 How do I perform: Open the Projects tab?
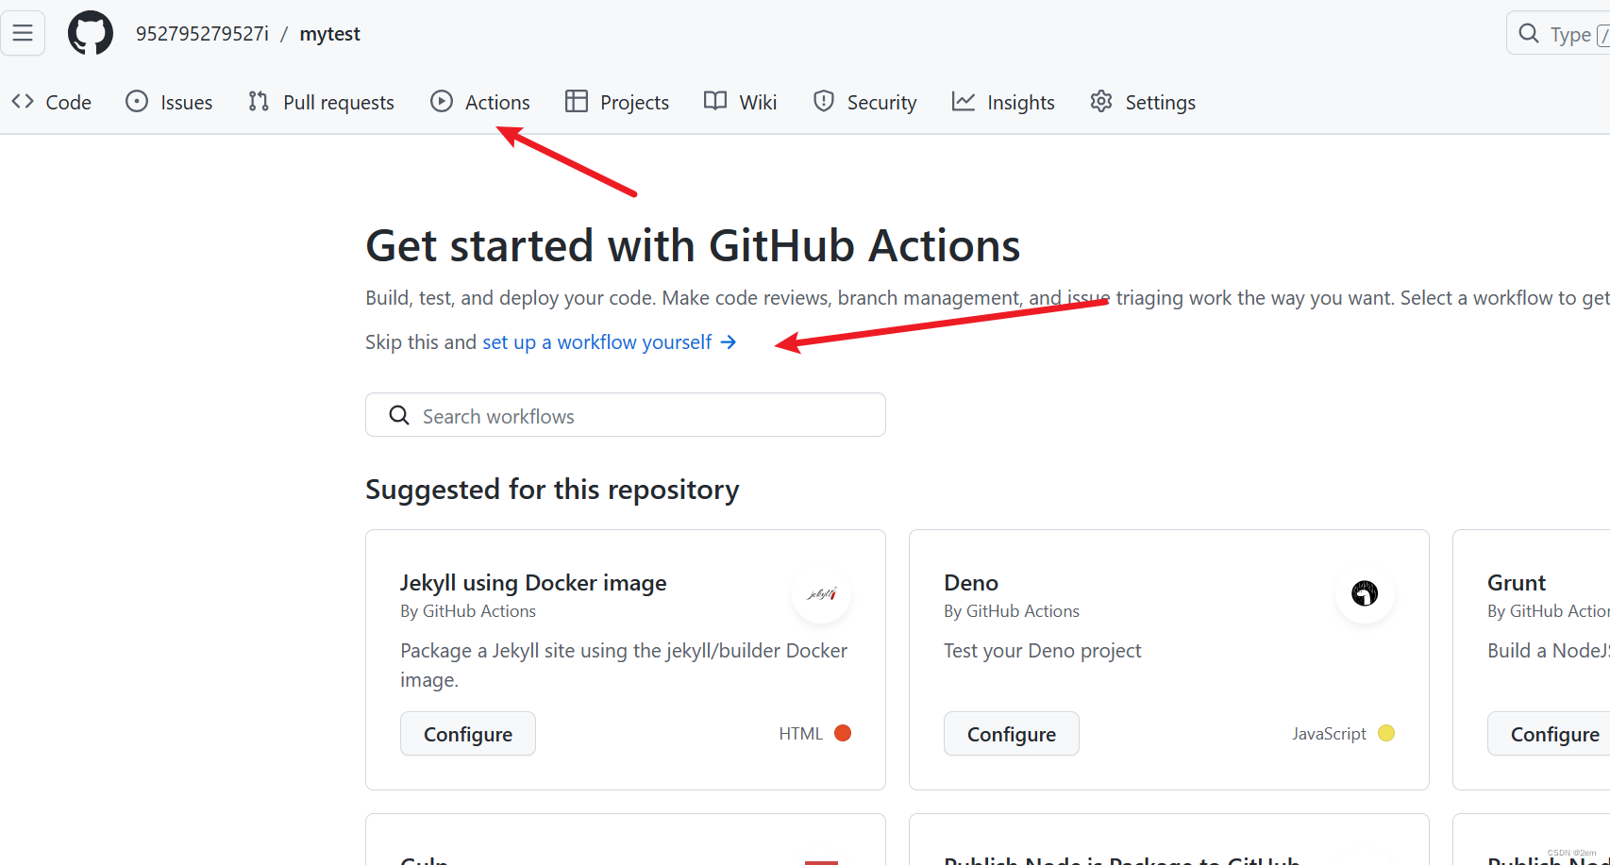point(617,102)
